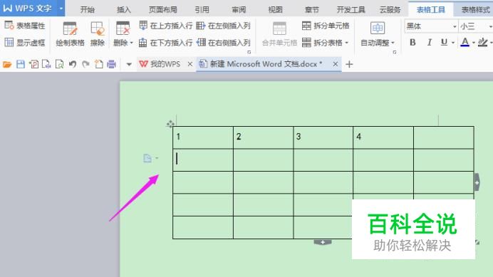
Task: Open the insert rows/columns dialog launcher
Action: pos(249,52)
